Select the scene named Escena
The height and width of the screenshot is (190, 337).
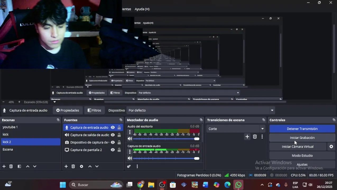31,149
